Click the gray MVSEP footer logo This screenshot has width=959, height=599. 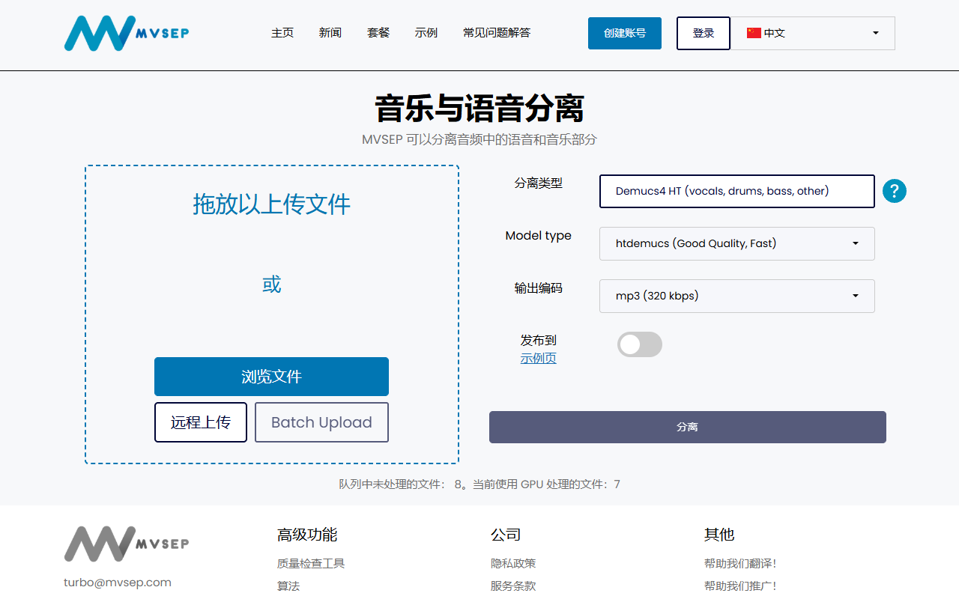tap(127, 544)
